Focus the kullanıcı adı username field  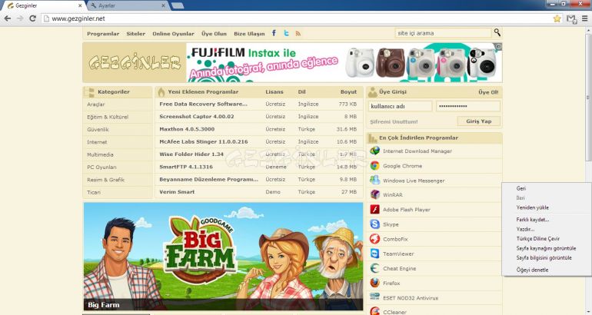(x=400, y=106)
